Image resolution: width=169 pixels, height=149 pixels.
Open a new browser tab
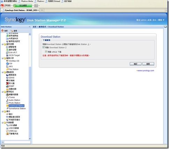click(x=42, y=10)
